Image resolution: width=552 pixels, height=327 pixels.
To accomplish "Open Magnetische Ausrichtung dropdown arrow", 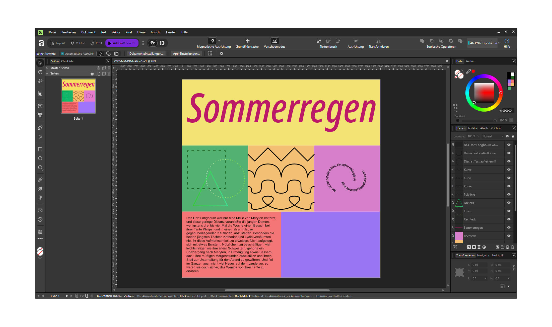I will point(219,41).
